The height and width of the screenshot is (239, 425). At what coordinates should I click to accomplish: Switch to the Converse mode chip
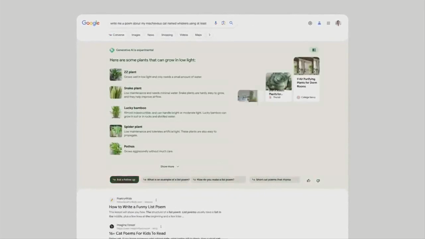tap(117, 35)
